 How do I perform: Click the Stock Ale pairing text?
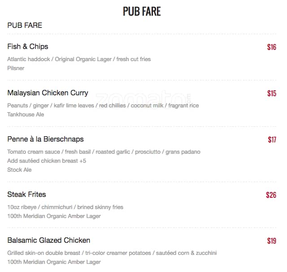pos(19,170)
